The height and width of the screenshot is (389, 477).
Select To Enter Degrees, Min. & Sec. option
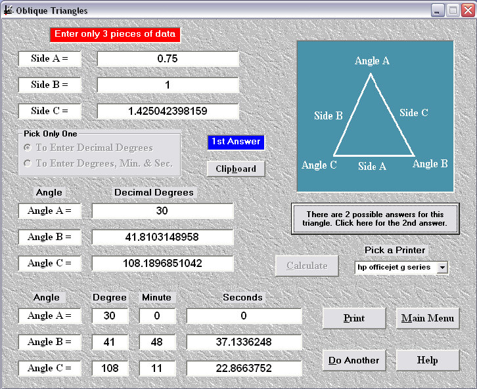click(99, 163)
